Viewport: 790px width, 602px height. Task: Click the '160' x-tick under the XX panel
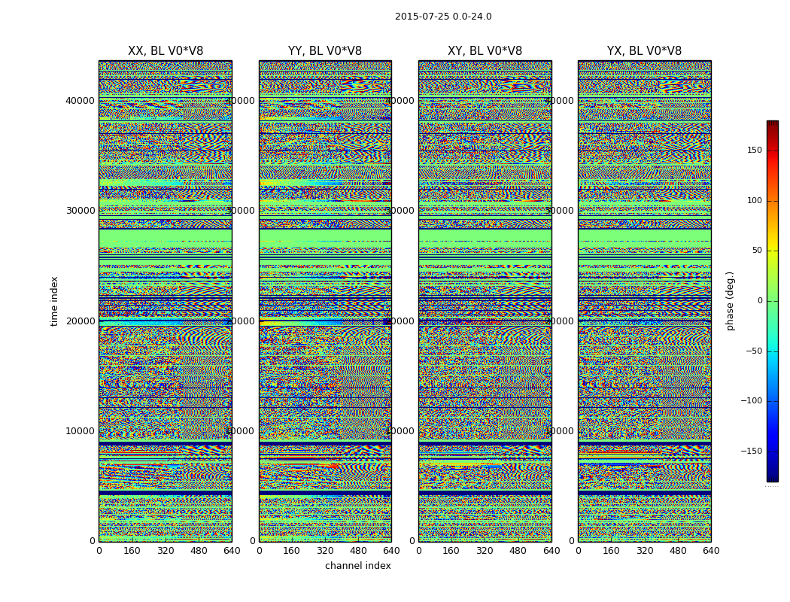tap(132, 551)
